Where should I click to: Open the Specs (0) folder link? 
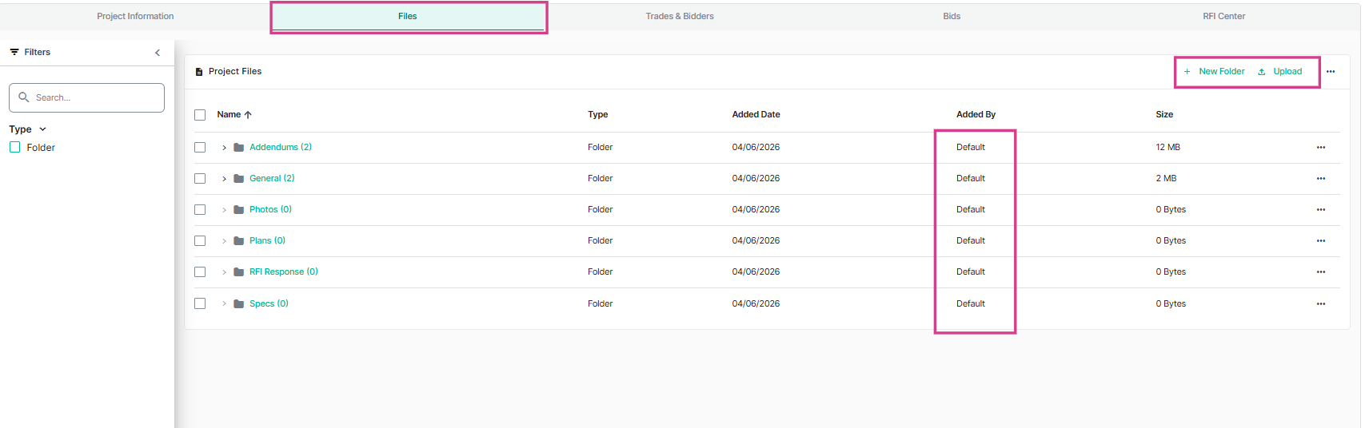[269, 303]
